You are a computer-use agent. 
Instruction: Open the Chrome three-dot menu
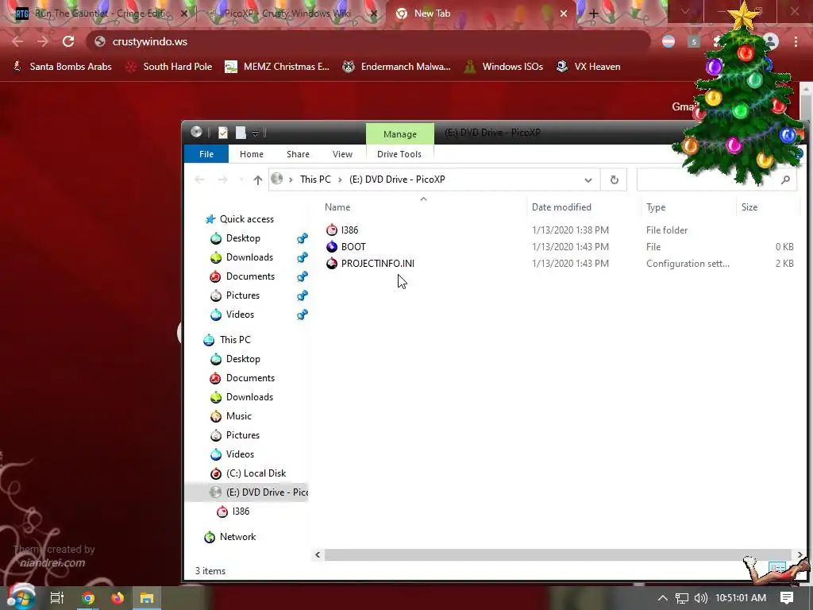click(796, 41)
